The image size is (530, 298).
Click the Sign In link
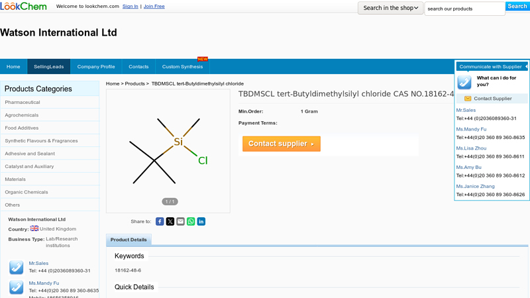[131, 7]
